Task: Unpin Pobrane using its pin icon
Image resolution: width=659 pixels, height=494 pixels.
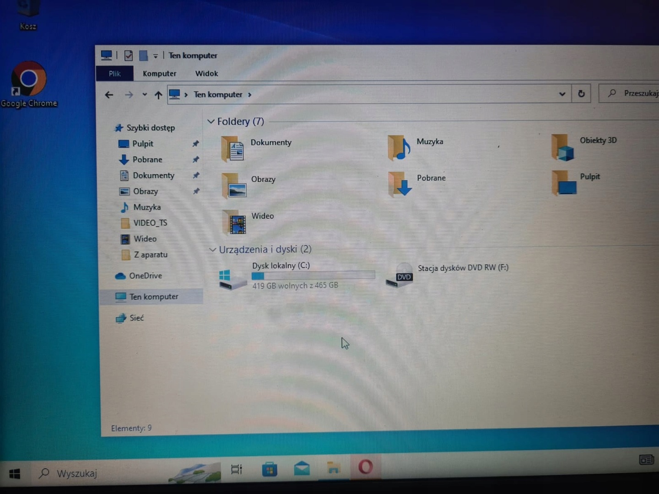Action: (195, 160)
